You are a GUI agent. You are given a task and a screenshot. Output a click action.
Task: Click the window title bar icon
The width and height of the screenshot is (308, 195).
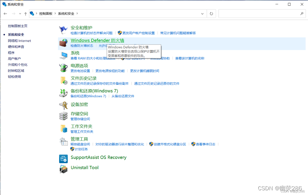(x=4, y=4)
